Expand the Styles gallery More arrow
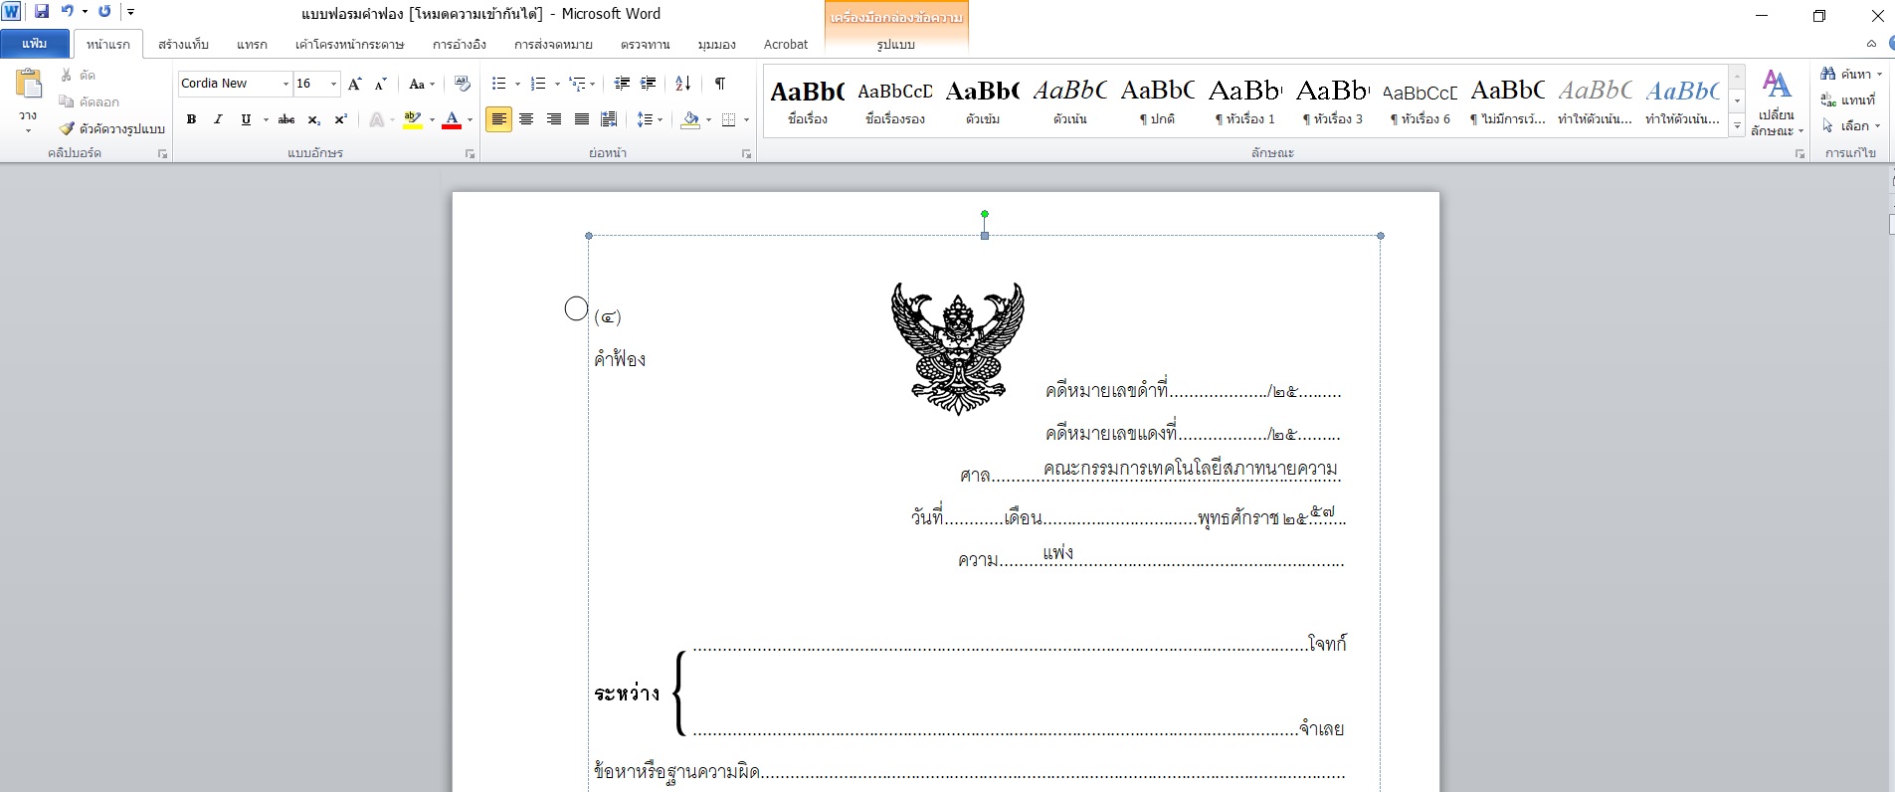Screen dimensions: 1895x792 [x=1737, y=126]
